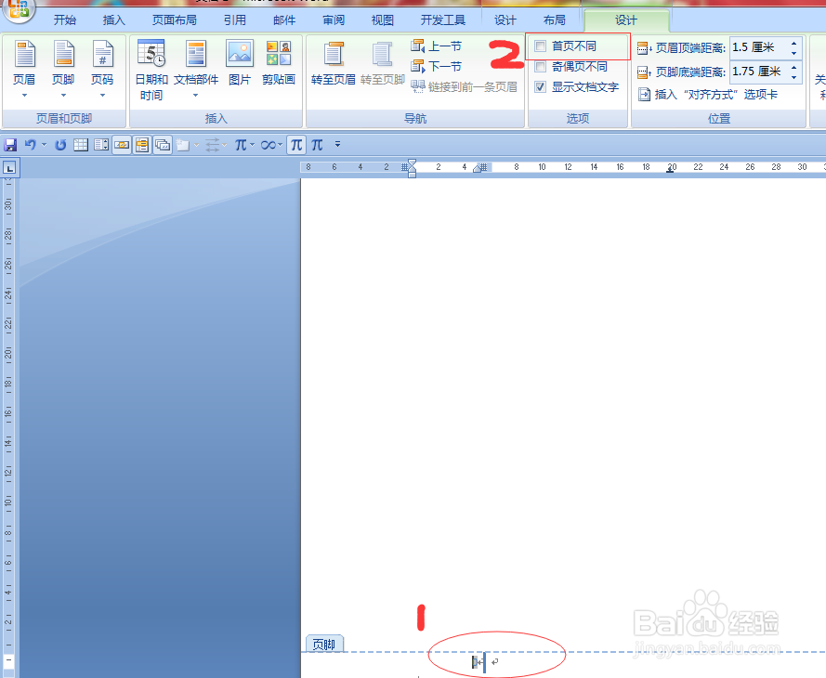This screenshot has width=826, height=678.
Task: Expand the 页脚 dropdown arrow
Action: (x=64, y=96)
